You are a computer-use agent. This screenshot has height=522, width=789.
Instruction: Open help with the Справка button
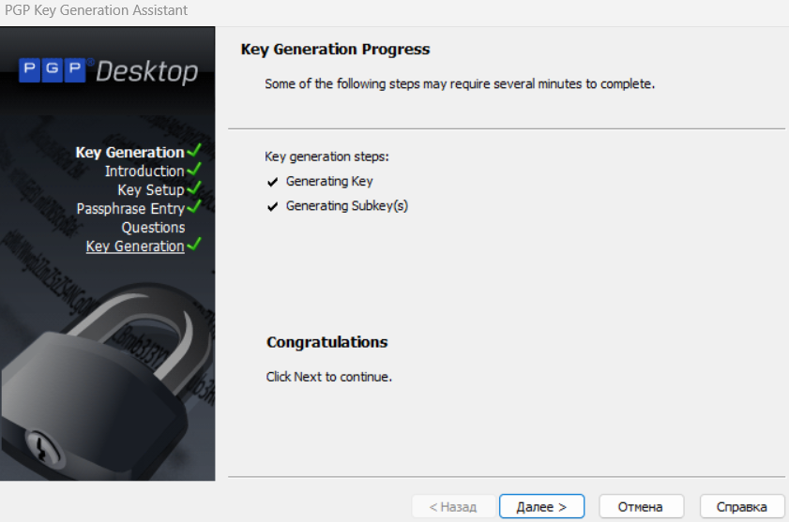click(x=742, y=506)
